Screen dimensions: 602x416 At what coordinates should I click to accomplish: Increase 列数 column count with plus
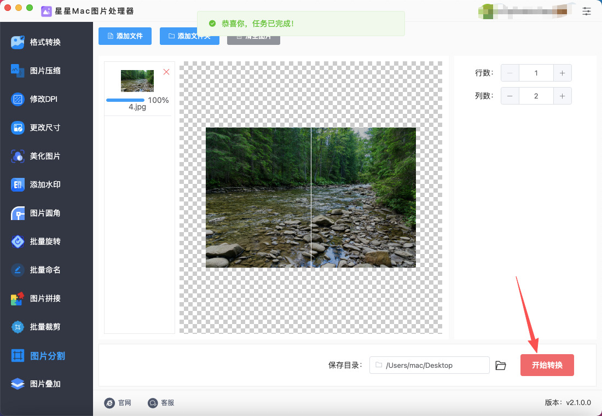tap(563, 96)
